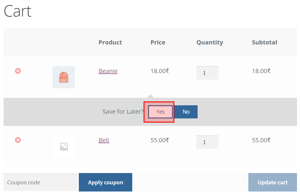
Task: Apply coupon to the cart
Action: [x=105, y=182]
